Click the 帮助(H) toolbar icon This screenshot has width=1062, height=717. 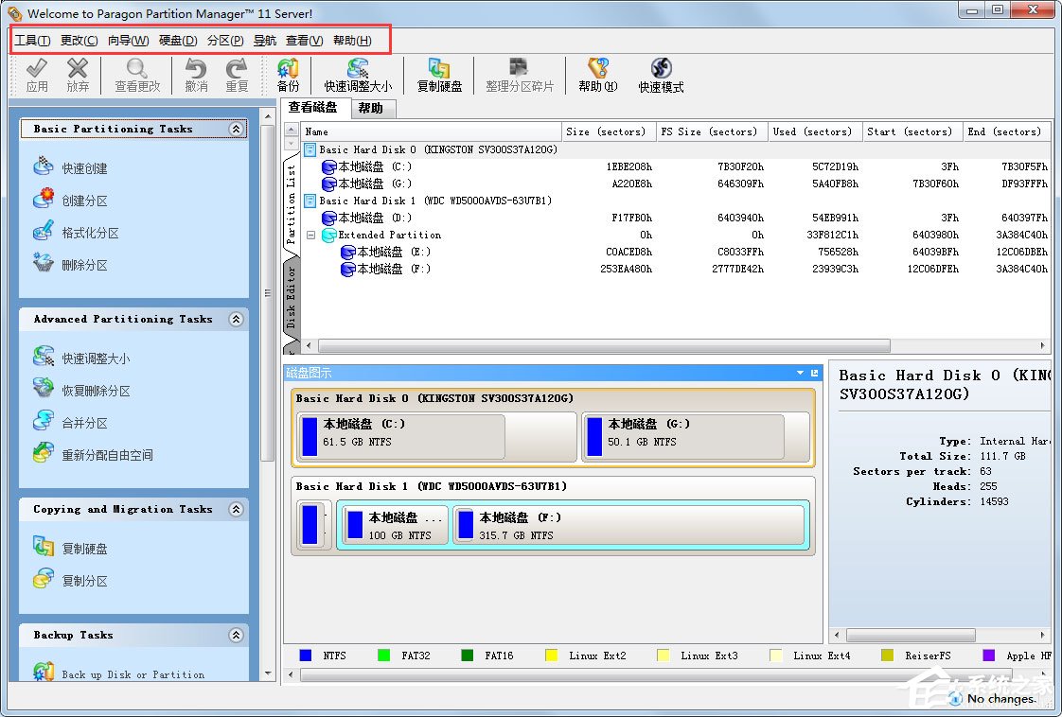coord(597,75)
